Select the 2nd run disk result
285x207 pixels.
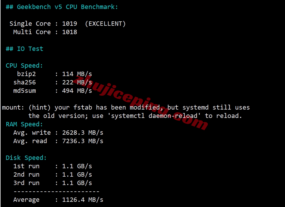[x=53, y=174]
